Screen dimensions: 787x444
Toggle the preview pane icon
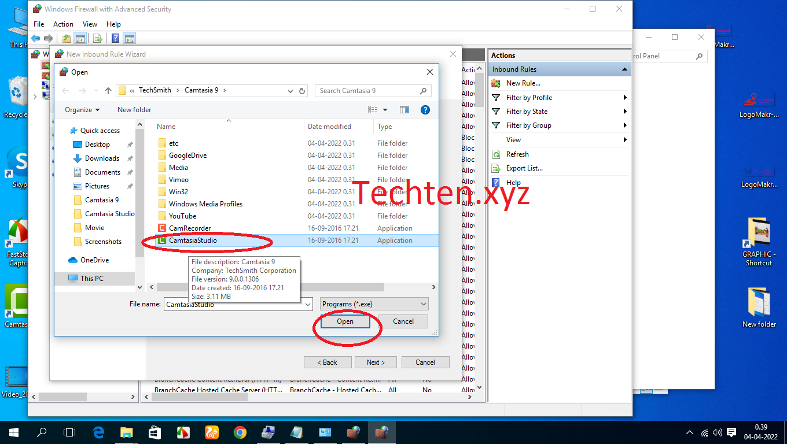404,110
